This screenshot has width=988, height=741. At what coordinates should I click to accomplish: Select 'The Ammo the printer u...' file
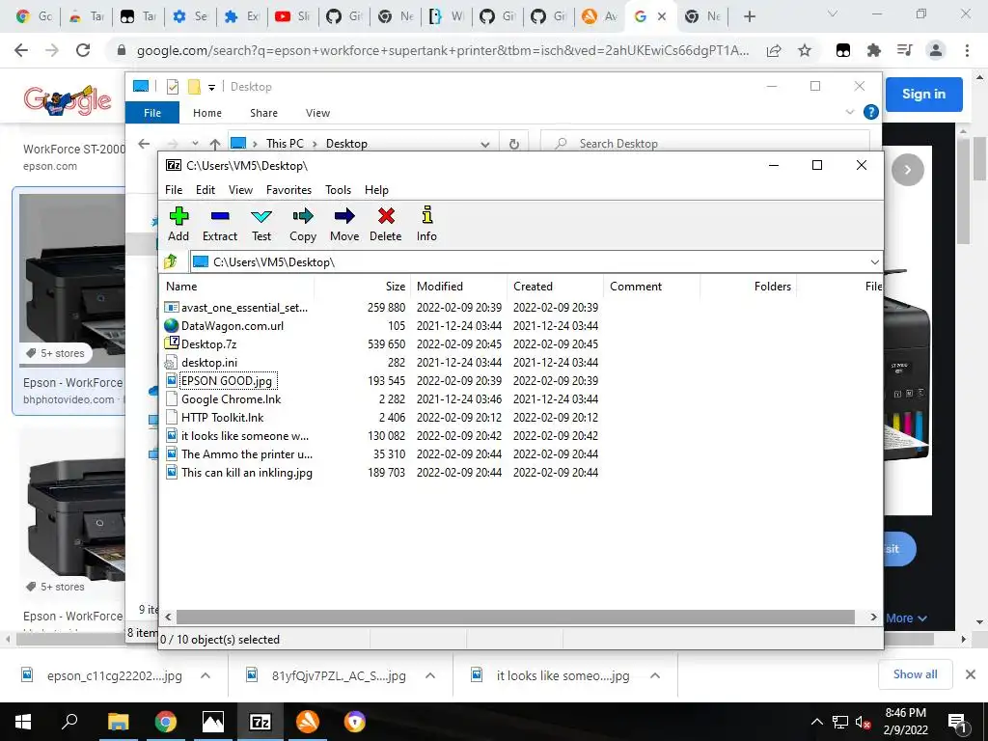[x=382, y=453]
